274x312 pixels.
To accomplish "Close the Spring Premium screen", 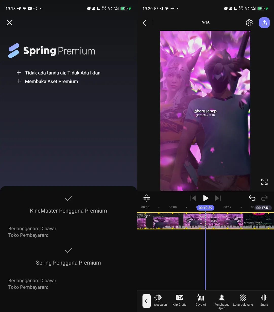I will [x=9, y=23].
